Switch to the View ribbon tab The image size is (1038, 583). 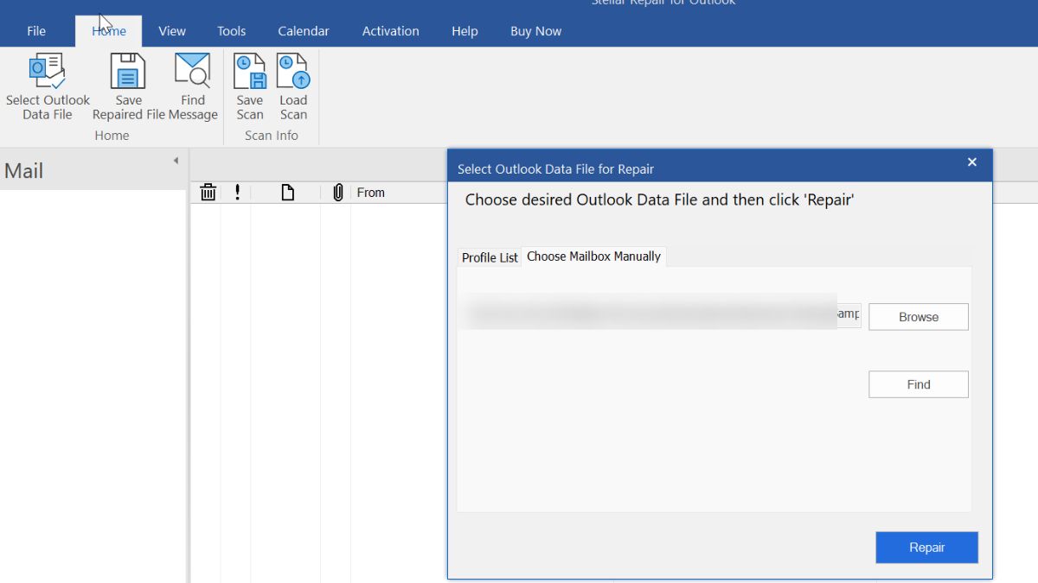point(172,31)
